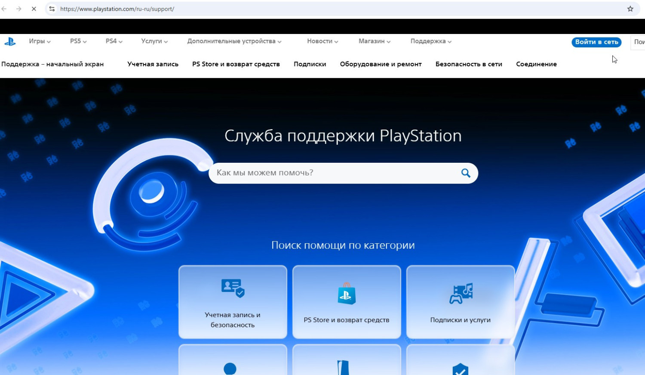This screenshot has height=375, width=645.
Task: Expand the Услуги dropdown
Action: coord(154,41)
